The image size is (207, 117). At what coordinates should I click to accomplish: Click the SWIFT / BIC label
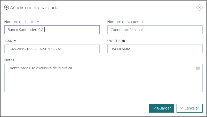coord(117,41)
